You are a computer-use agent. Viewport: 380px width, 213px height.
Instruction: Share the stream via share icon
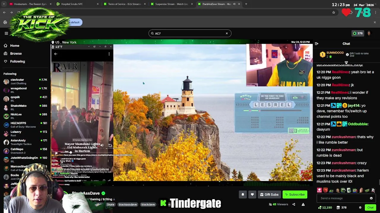point(294,204)
